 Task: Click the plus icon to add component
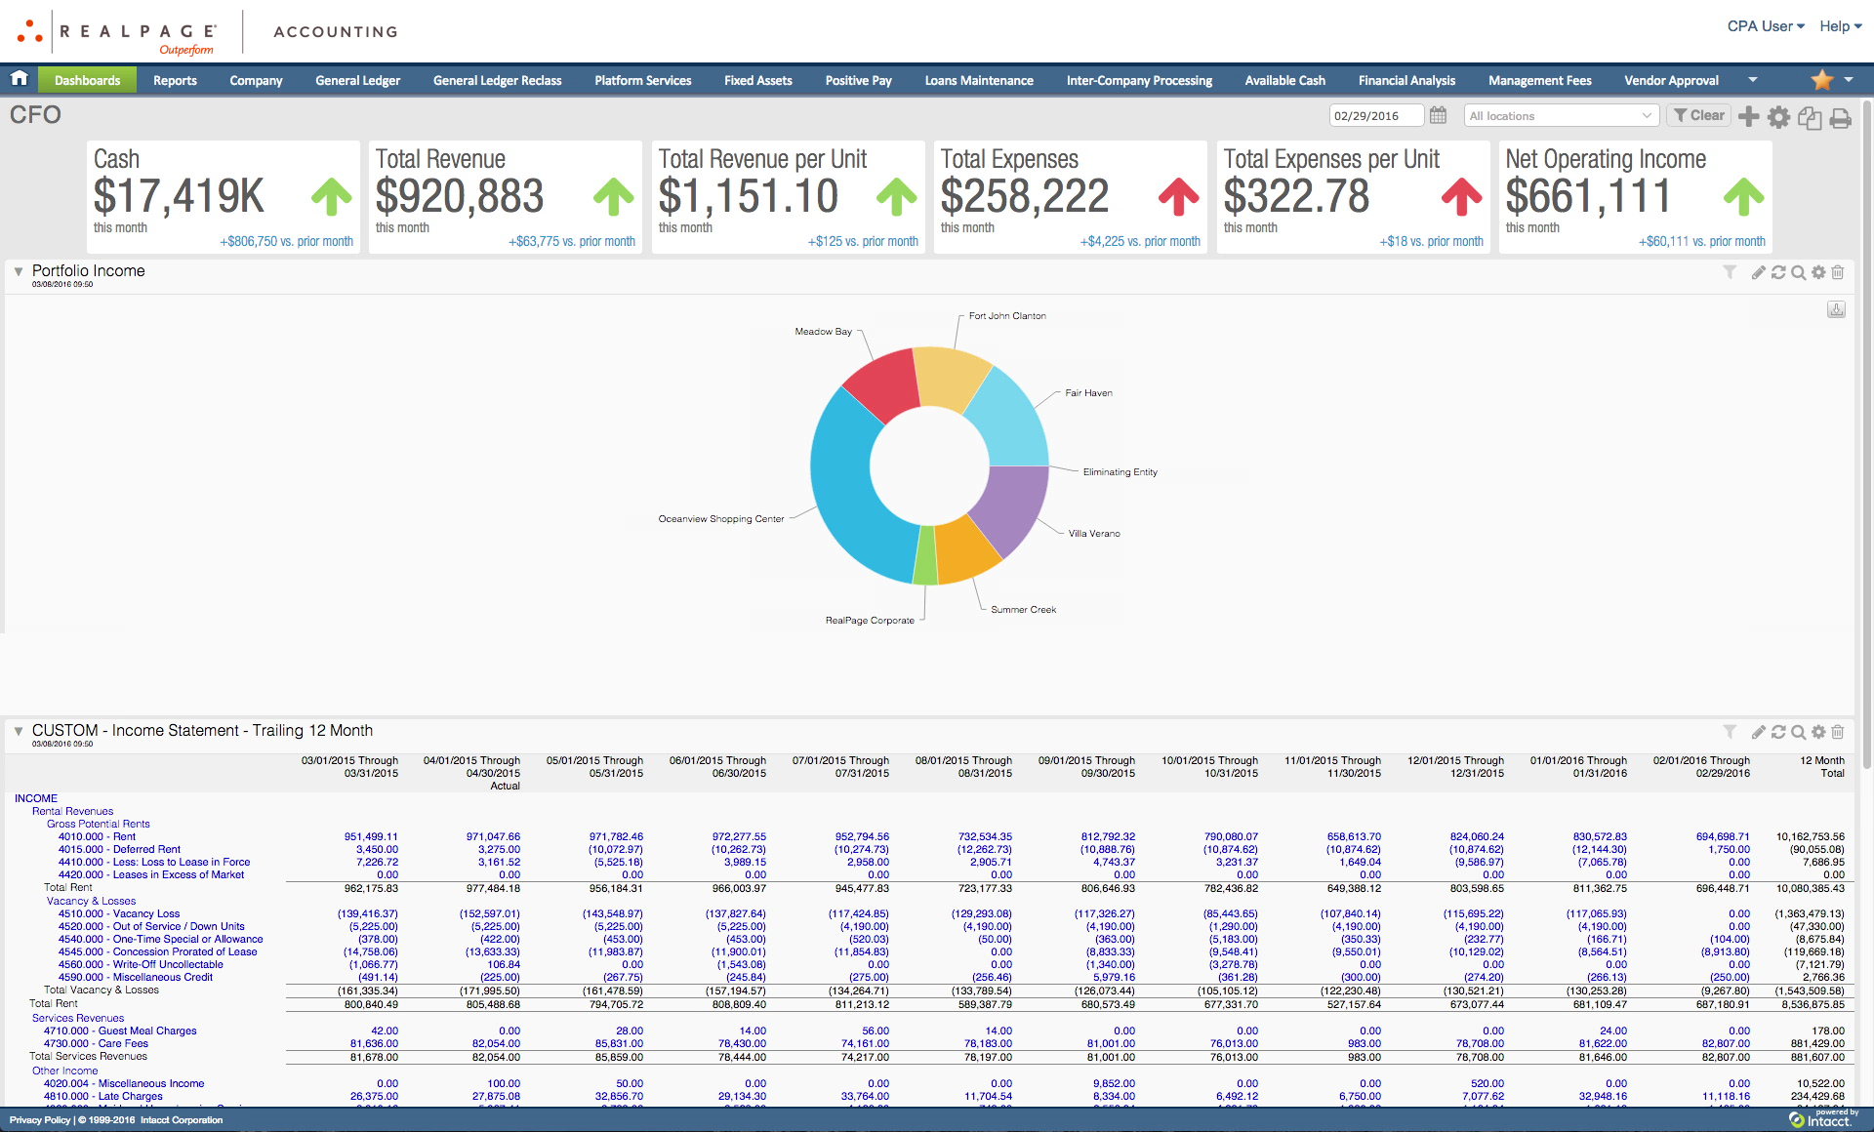[1749, 117]
